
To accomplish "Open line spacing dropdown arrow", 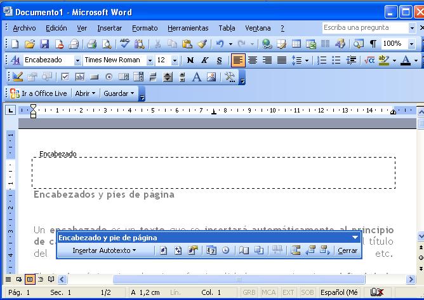I will click(x=307, y=60).
